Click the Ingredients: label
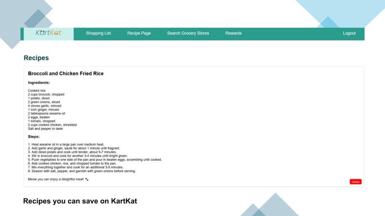385x216 pixels. pyautogui.click(x=39, y=82)
